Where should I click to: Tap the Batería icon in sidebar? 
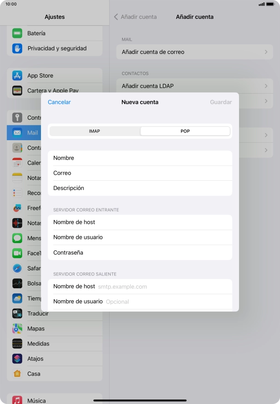click(17, 33)
